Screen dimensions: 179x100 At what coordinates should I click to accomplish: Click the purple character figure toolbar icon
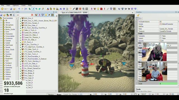[91, 9]
